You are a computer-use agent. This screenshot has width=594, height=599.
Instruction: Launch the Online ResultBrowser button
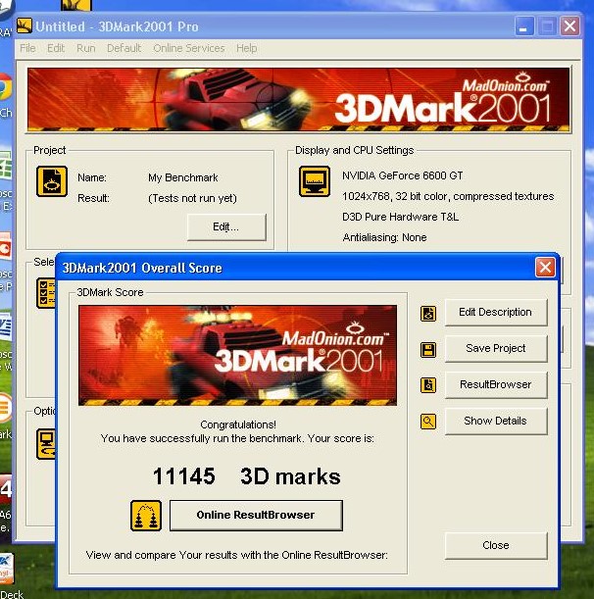[x=256, y=516]
